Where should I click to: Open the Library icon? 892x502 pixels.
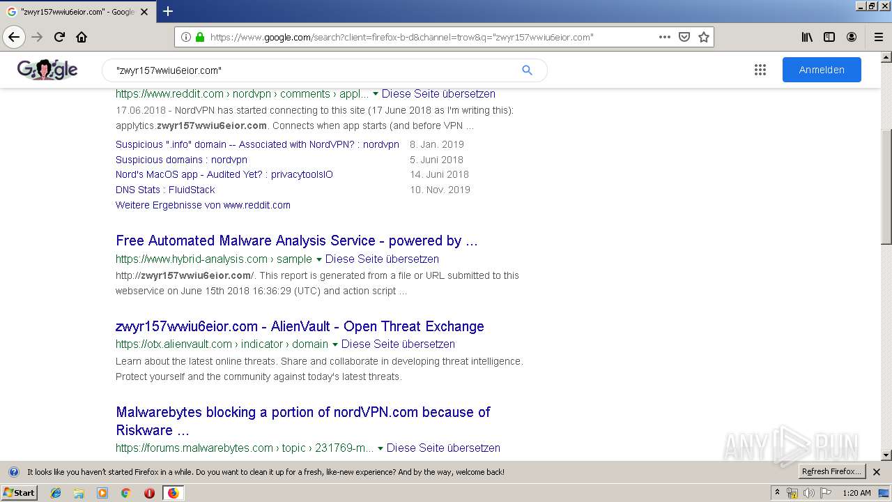click(x=807, y=37)
